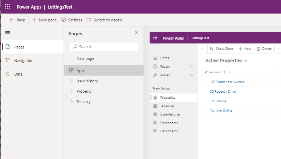Image resolution: width=281 pixels, height=159 pixels.
Task: Expand Recent chevron in preview navigation
Action: 192,67
